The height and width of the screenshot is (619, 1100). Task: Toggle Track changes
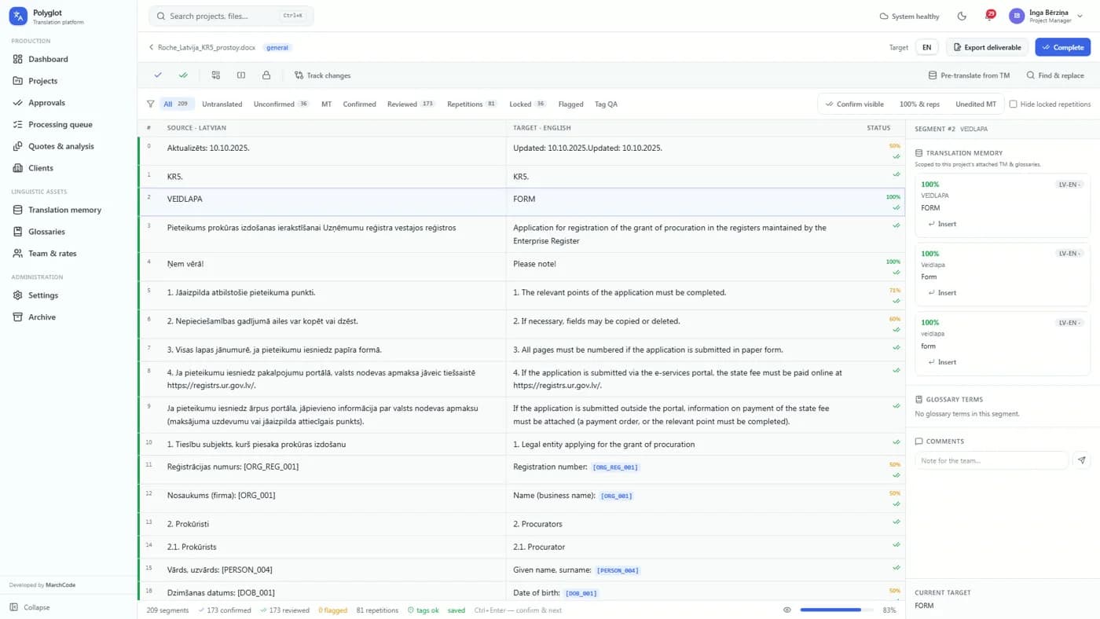click(x=322, y=75)
